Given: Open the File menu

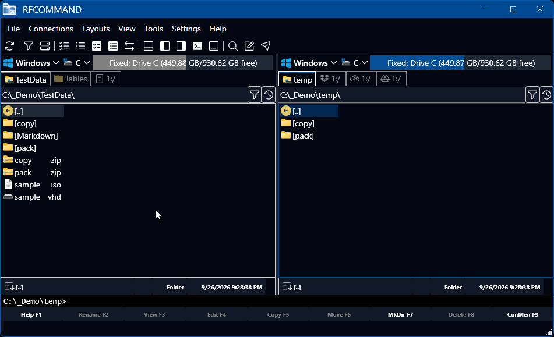Looking at the screenshot, I should pos(14,29).
